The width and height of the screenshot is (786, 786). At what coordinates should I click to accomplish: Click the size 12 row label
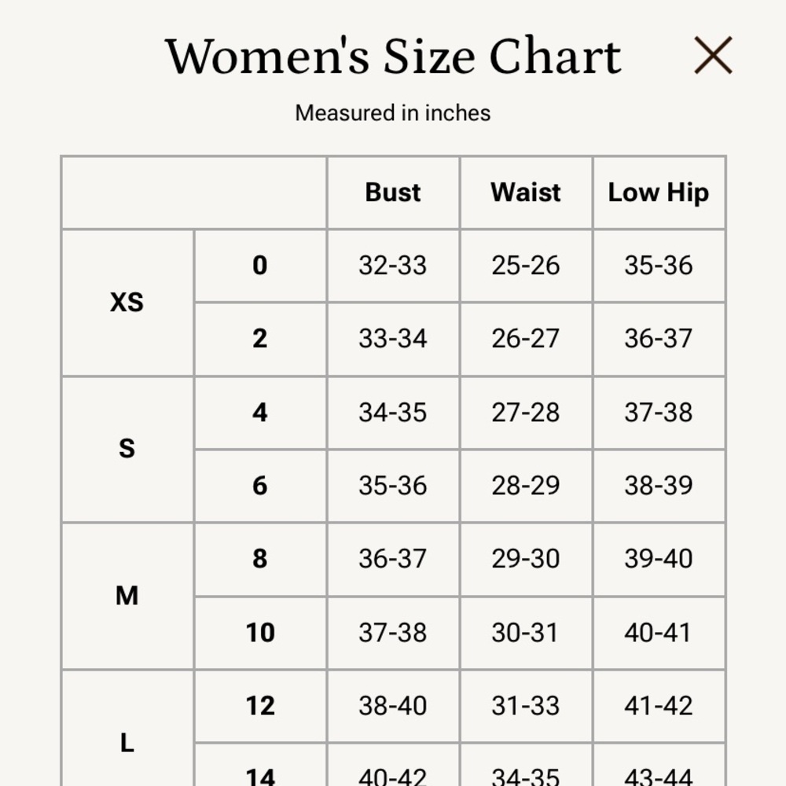(x=260, y=706)
